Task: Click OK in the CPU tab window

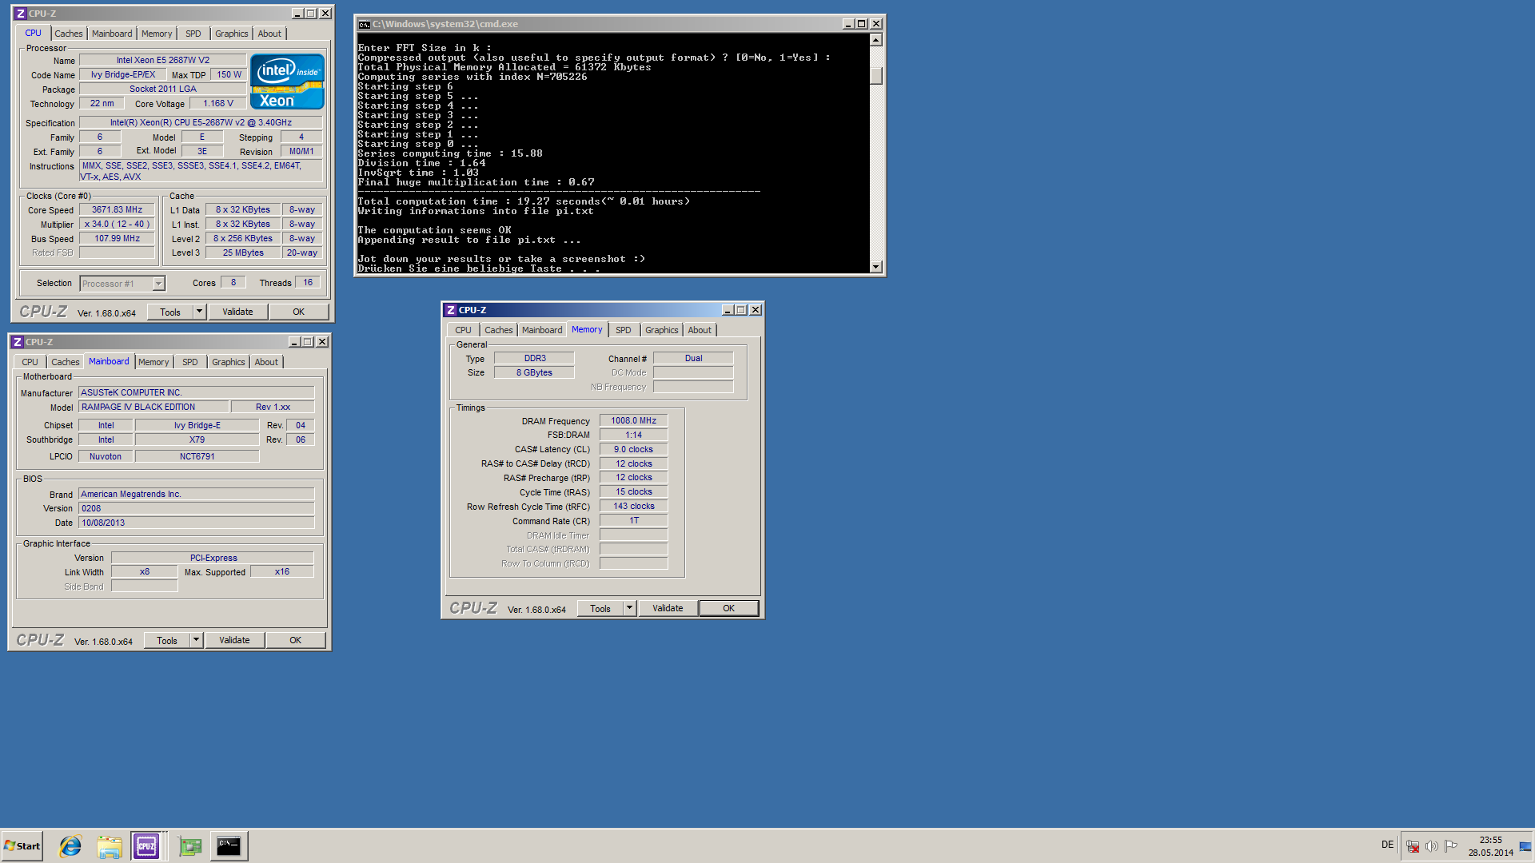Action: click(x=298, y=312)
